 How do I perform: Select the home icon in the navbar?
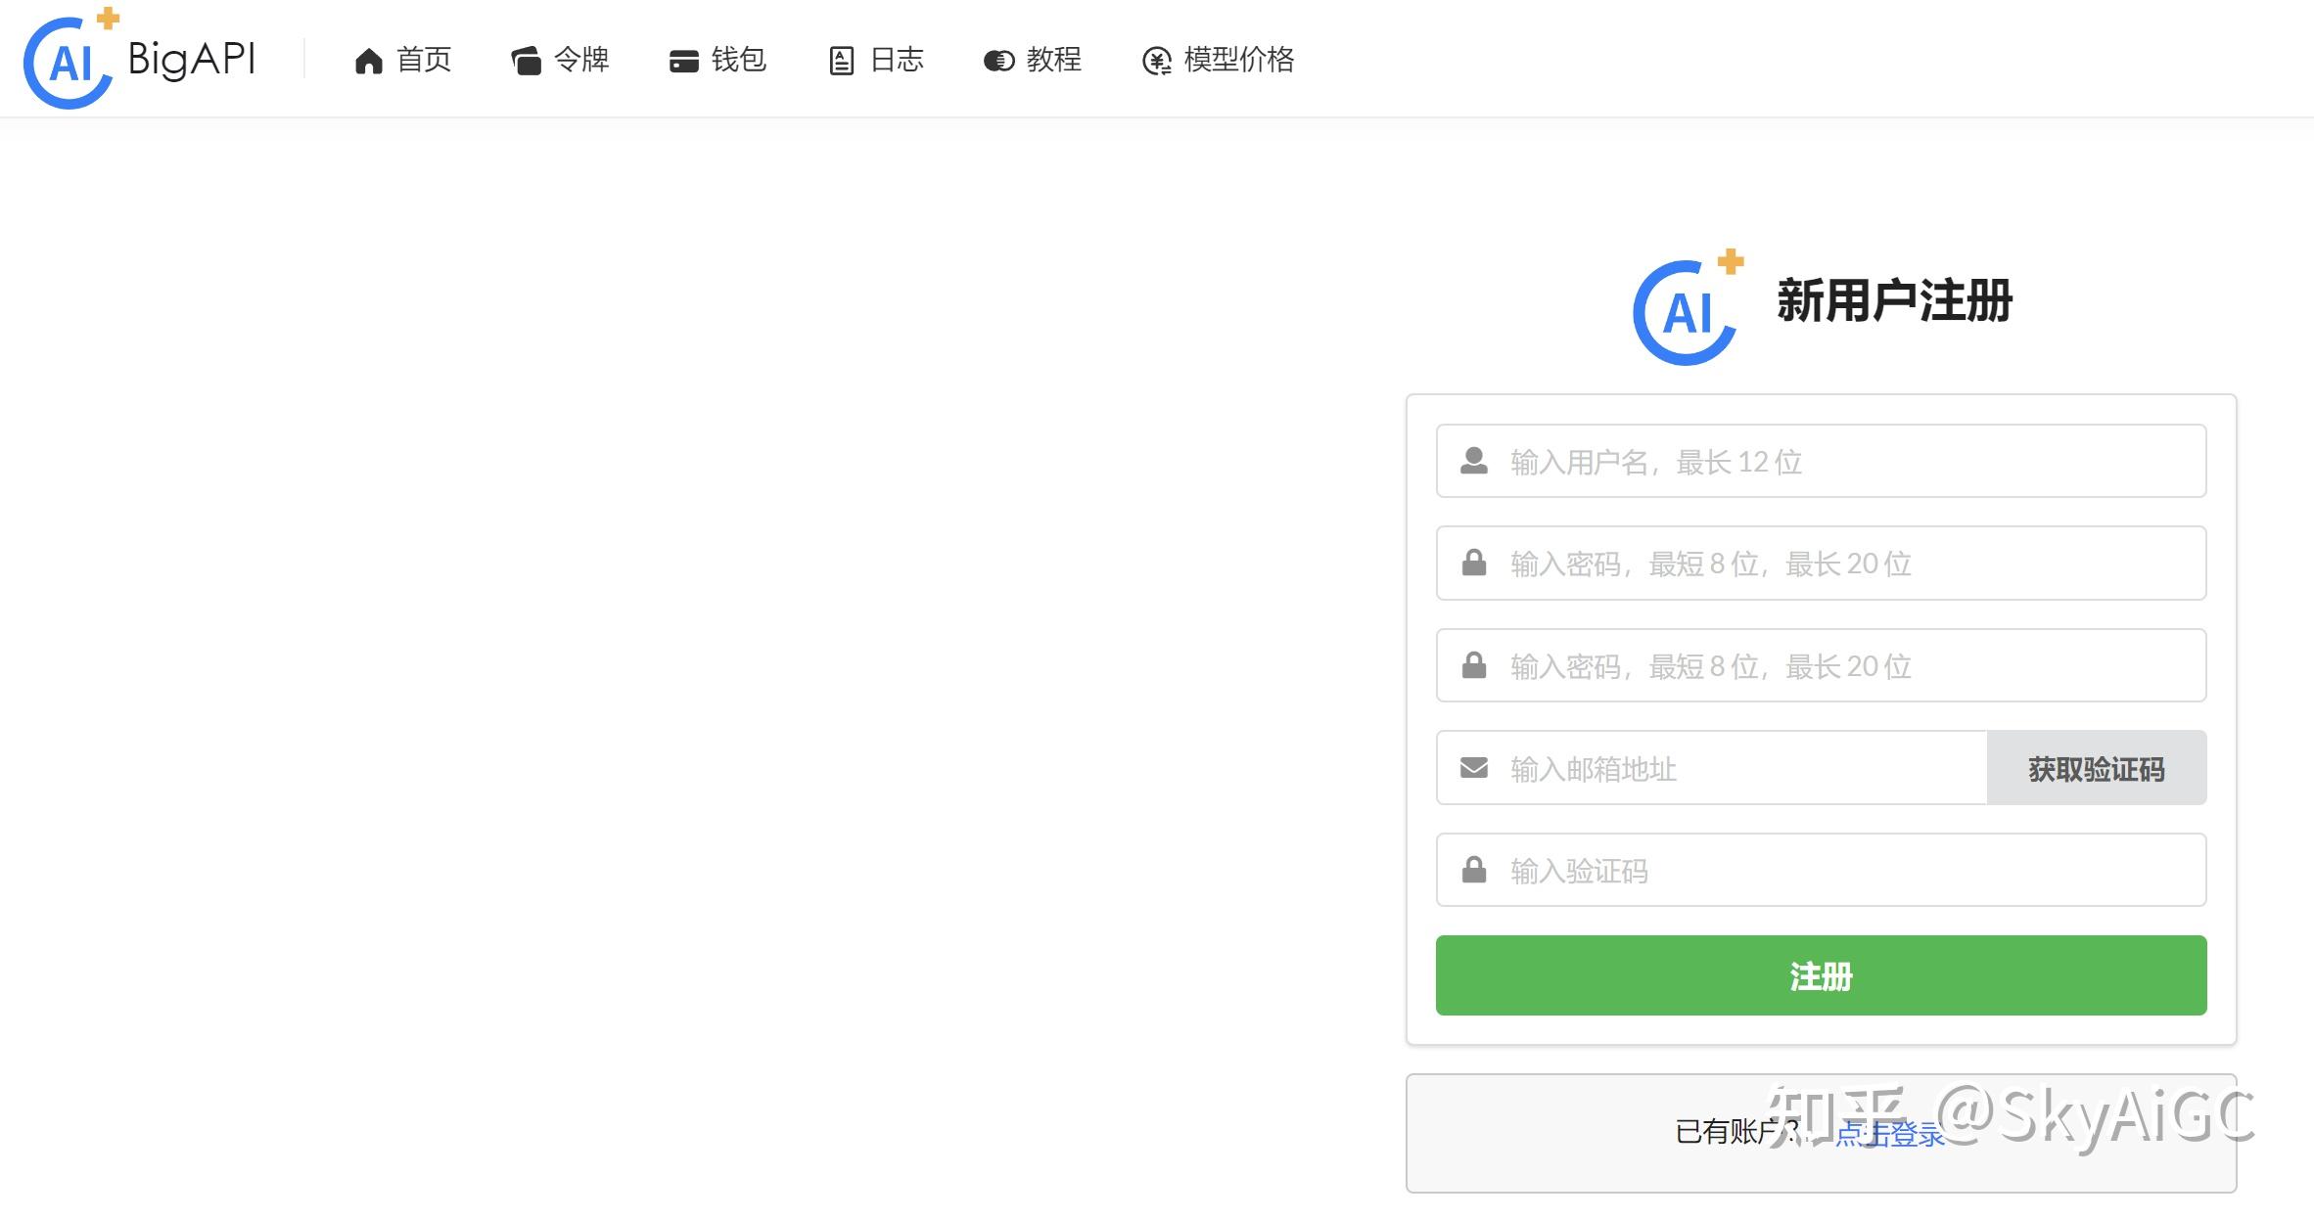(x=368, y=60)
